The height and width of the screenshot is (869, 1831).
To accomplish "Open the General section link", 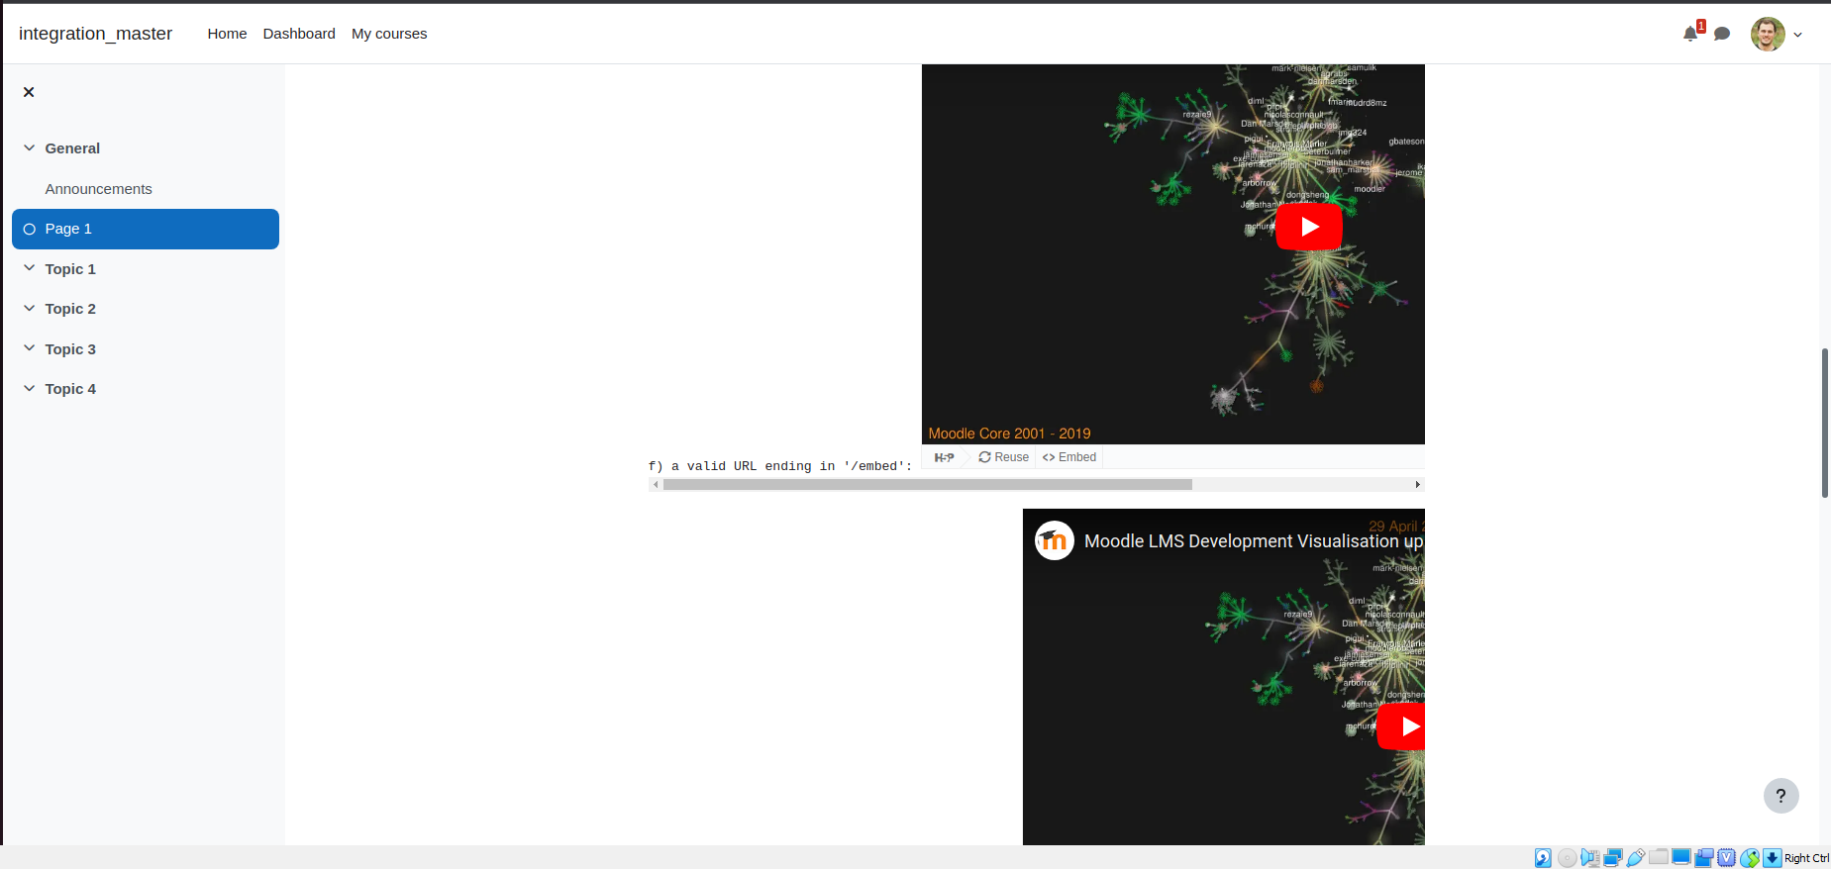I will coord(72,148).
